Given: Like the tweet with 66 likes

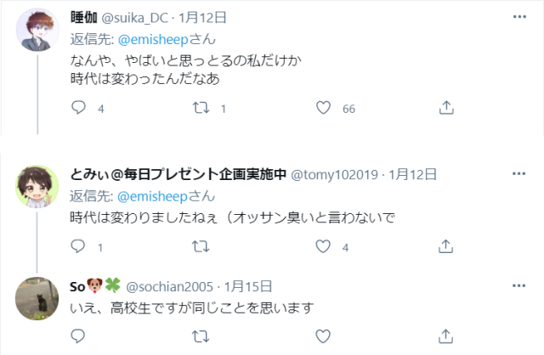Looking at the screenshot, I should pos(324,108).
